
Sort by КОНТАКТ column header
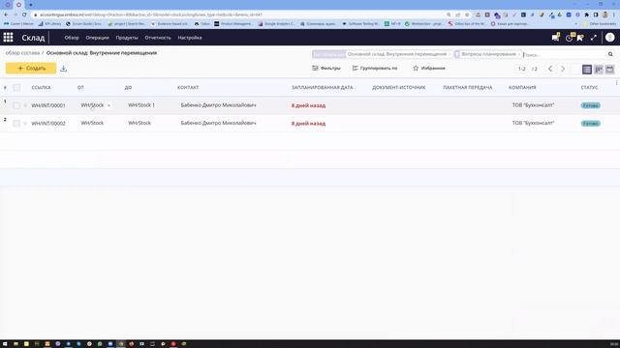coord(188,88)
